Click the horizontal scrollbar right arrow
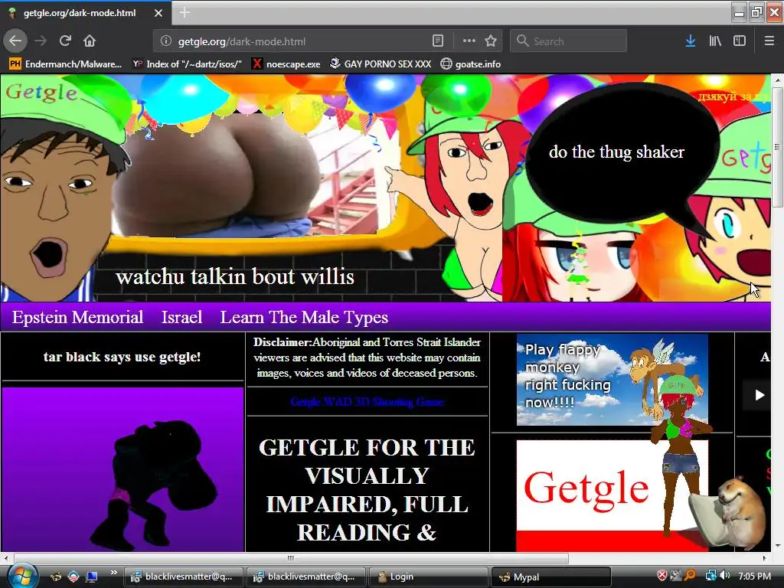Screen dimensions: 784x588 pos(765,558)
